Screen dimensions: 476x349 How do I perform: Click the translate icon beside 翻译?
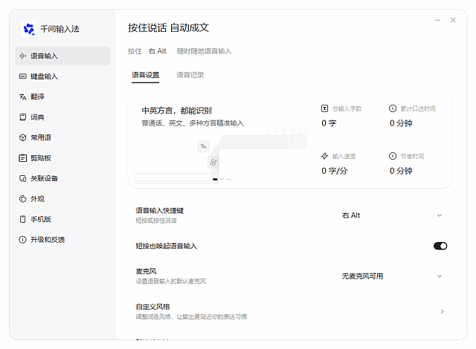tap(23, 97)
